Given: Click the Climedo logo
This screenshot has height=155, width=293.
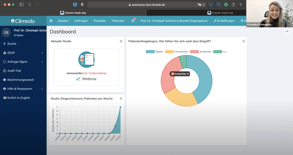Looking at the screenshot, I should [x=23, y=21].
